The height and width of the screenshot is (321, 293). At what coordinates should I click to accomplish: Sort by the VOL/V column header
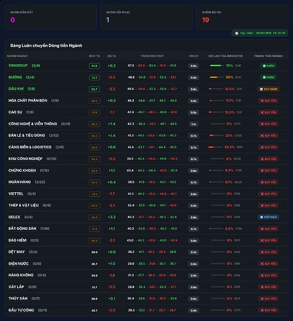pyautogui.click(x=194, y=56)
